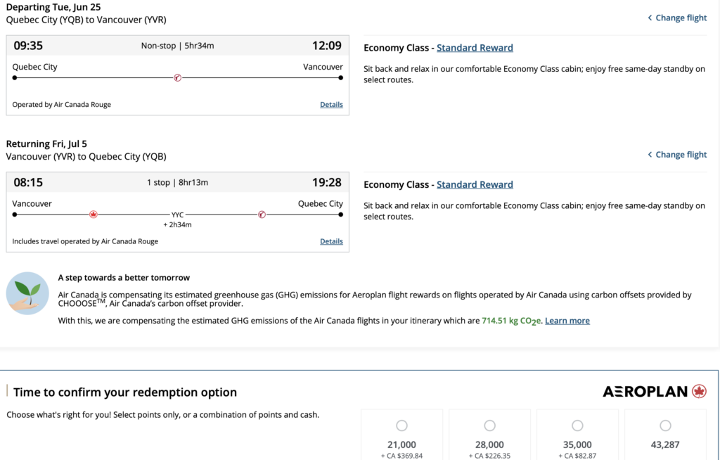The height and width of the screenshot is (460, 720).
Task: Click the Air Canada Rouge icon on the Quebec City–Vancouver line
Action: pos(177,78)
